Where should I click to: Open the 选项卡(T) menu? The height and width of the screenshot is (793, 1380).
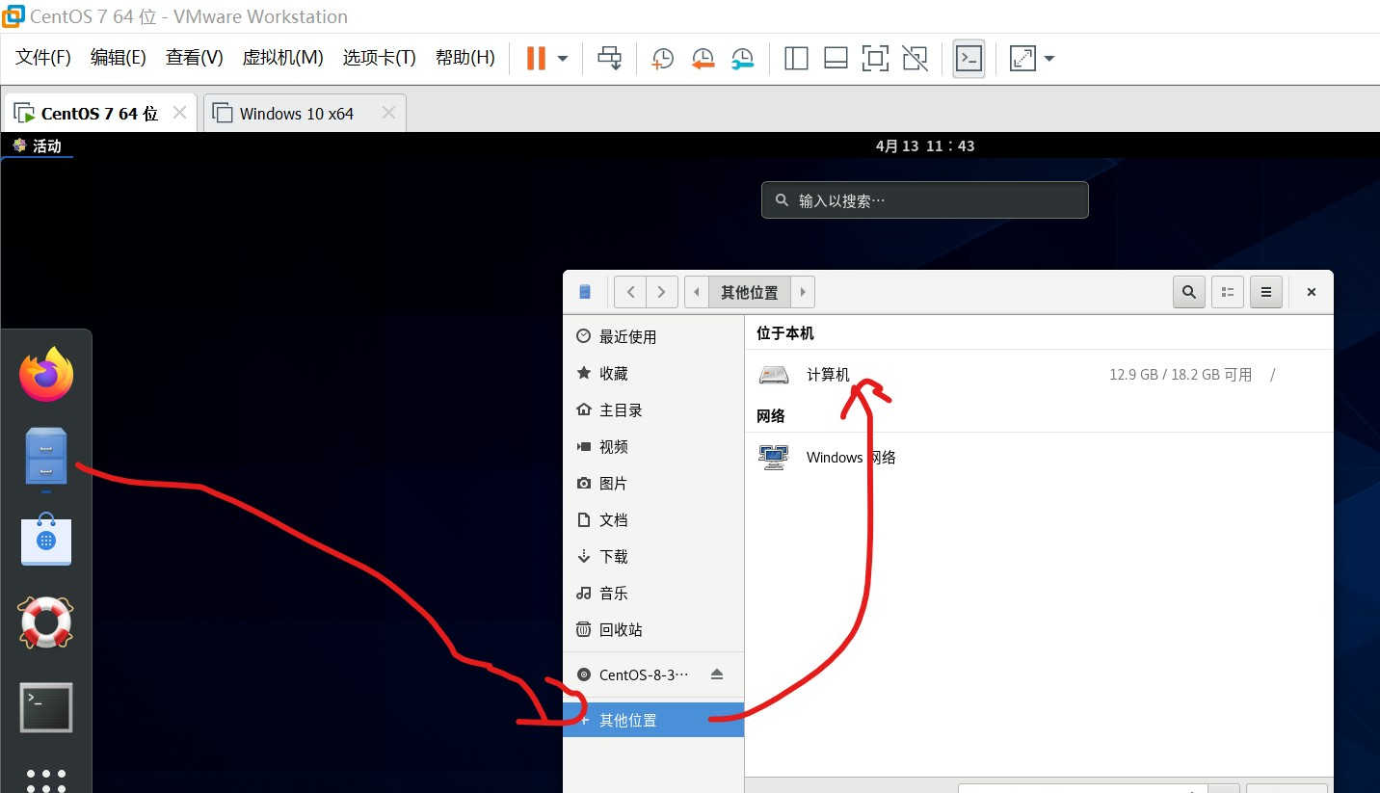(x=379, y=58)
